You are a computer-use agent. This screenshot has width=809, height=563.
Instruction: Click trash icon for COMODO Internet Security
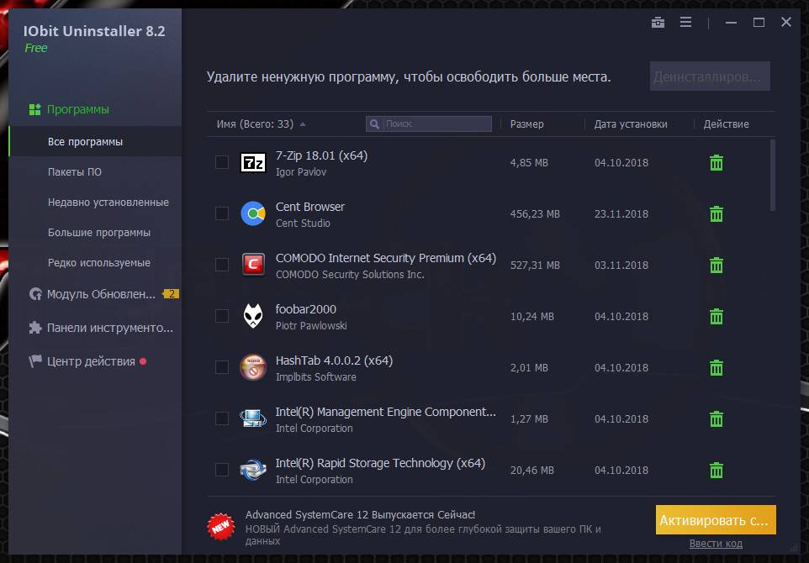(x=716, y=265)
